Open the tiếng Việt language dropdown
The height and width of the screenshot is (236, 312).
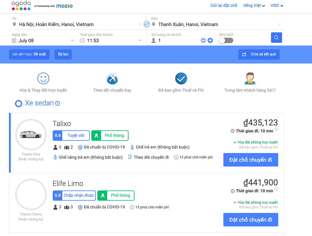coord(254,6)
